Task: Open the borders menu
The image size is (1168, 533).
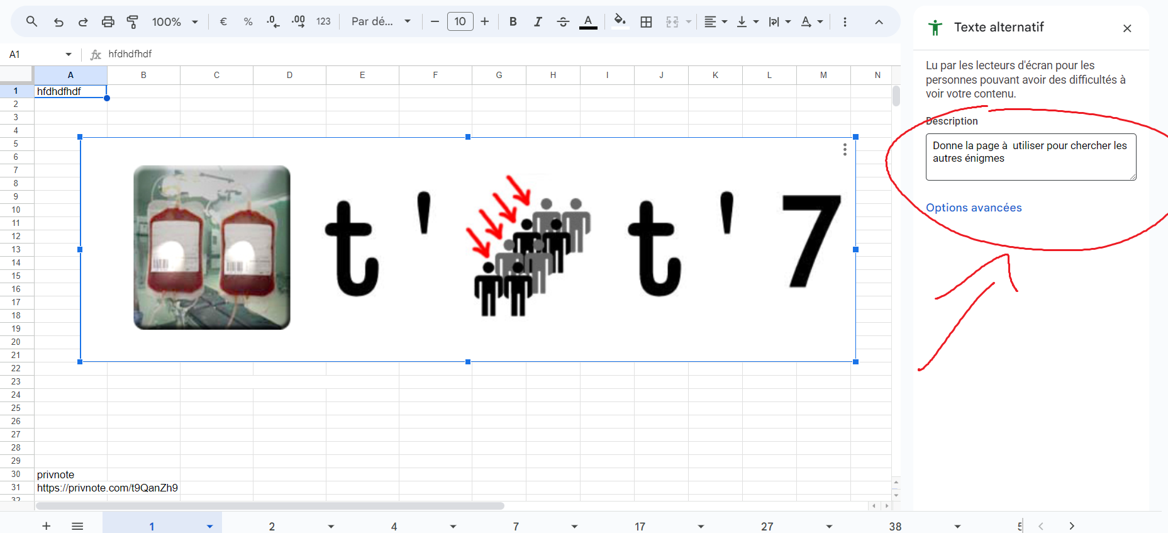Action: 646,21
